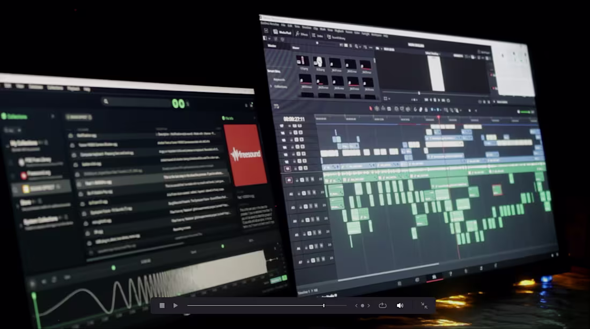The width and height of the screenshot is (590, 329).
Task: Select the Collections header in the sound app
Action: point(15,116)
